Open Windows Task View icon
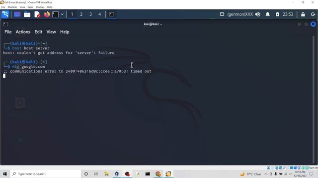Screen dimensions: 318x178 96,174
